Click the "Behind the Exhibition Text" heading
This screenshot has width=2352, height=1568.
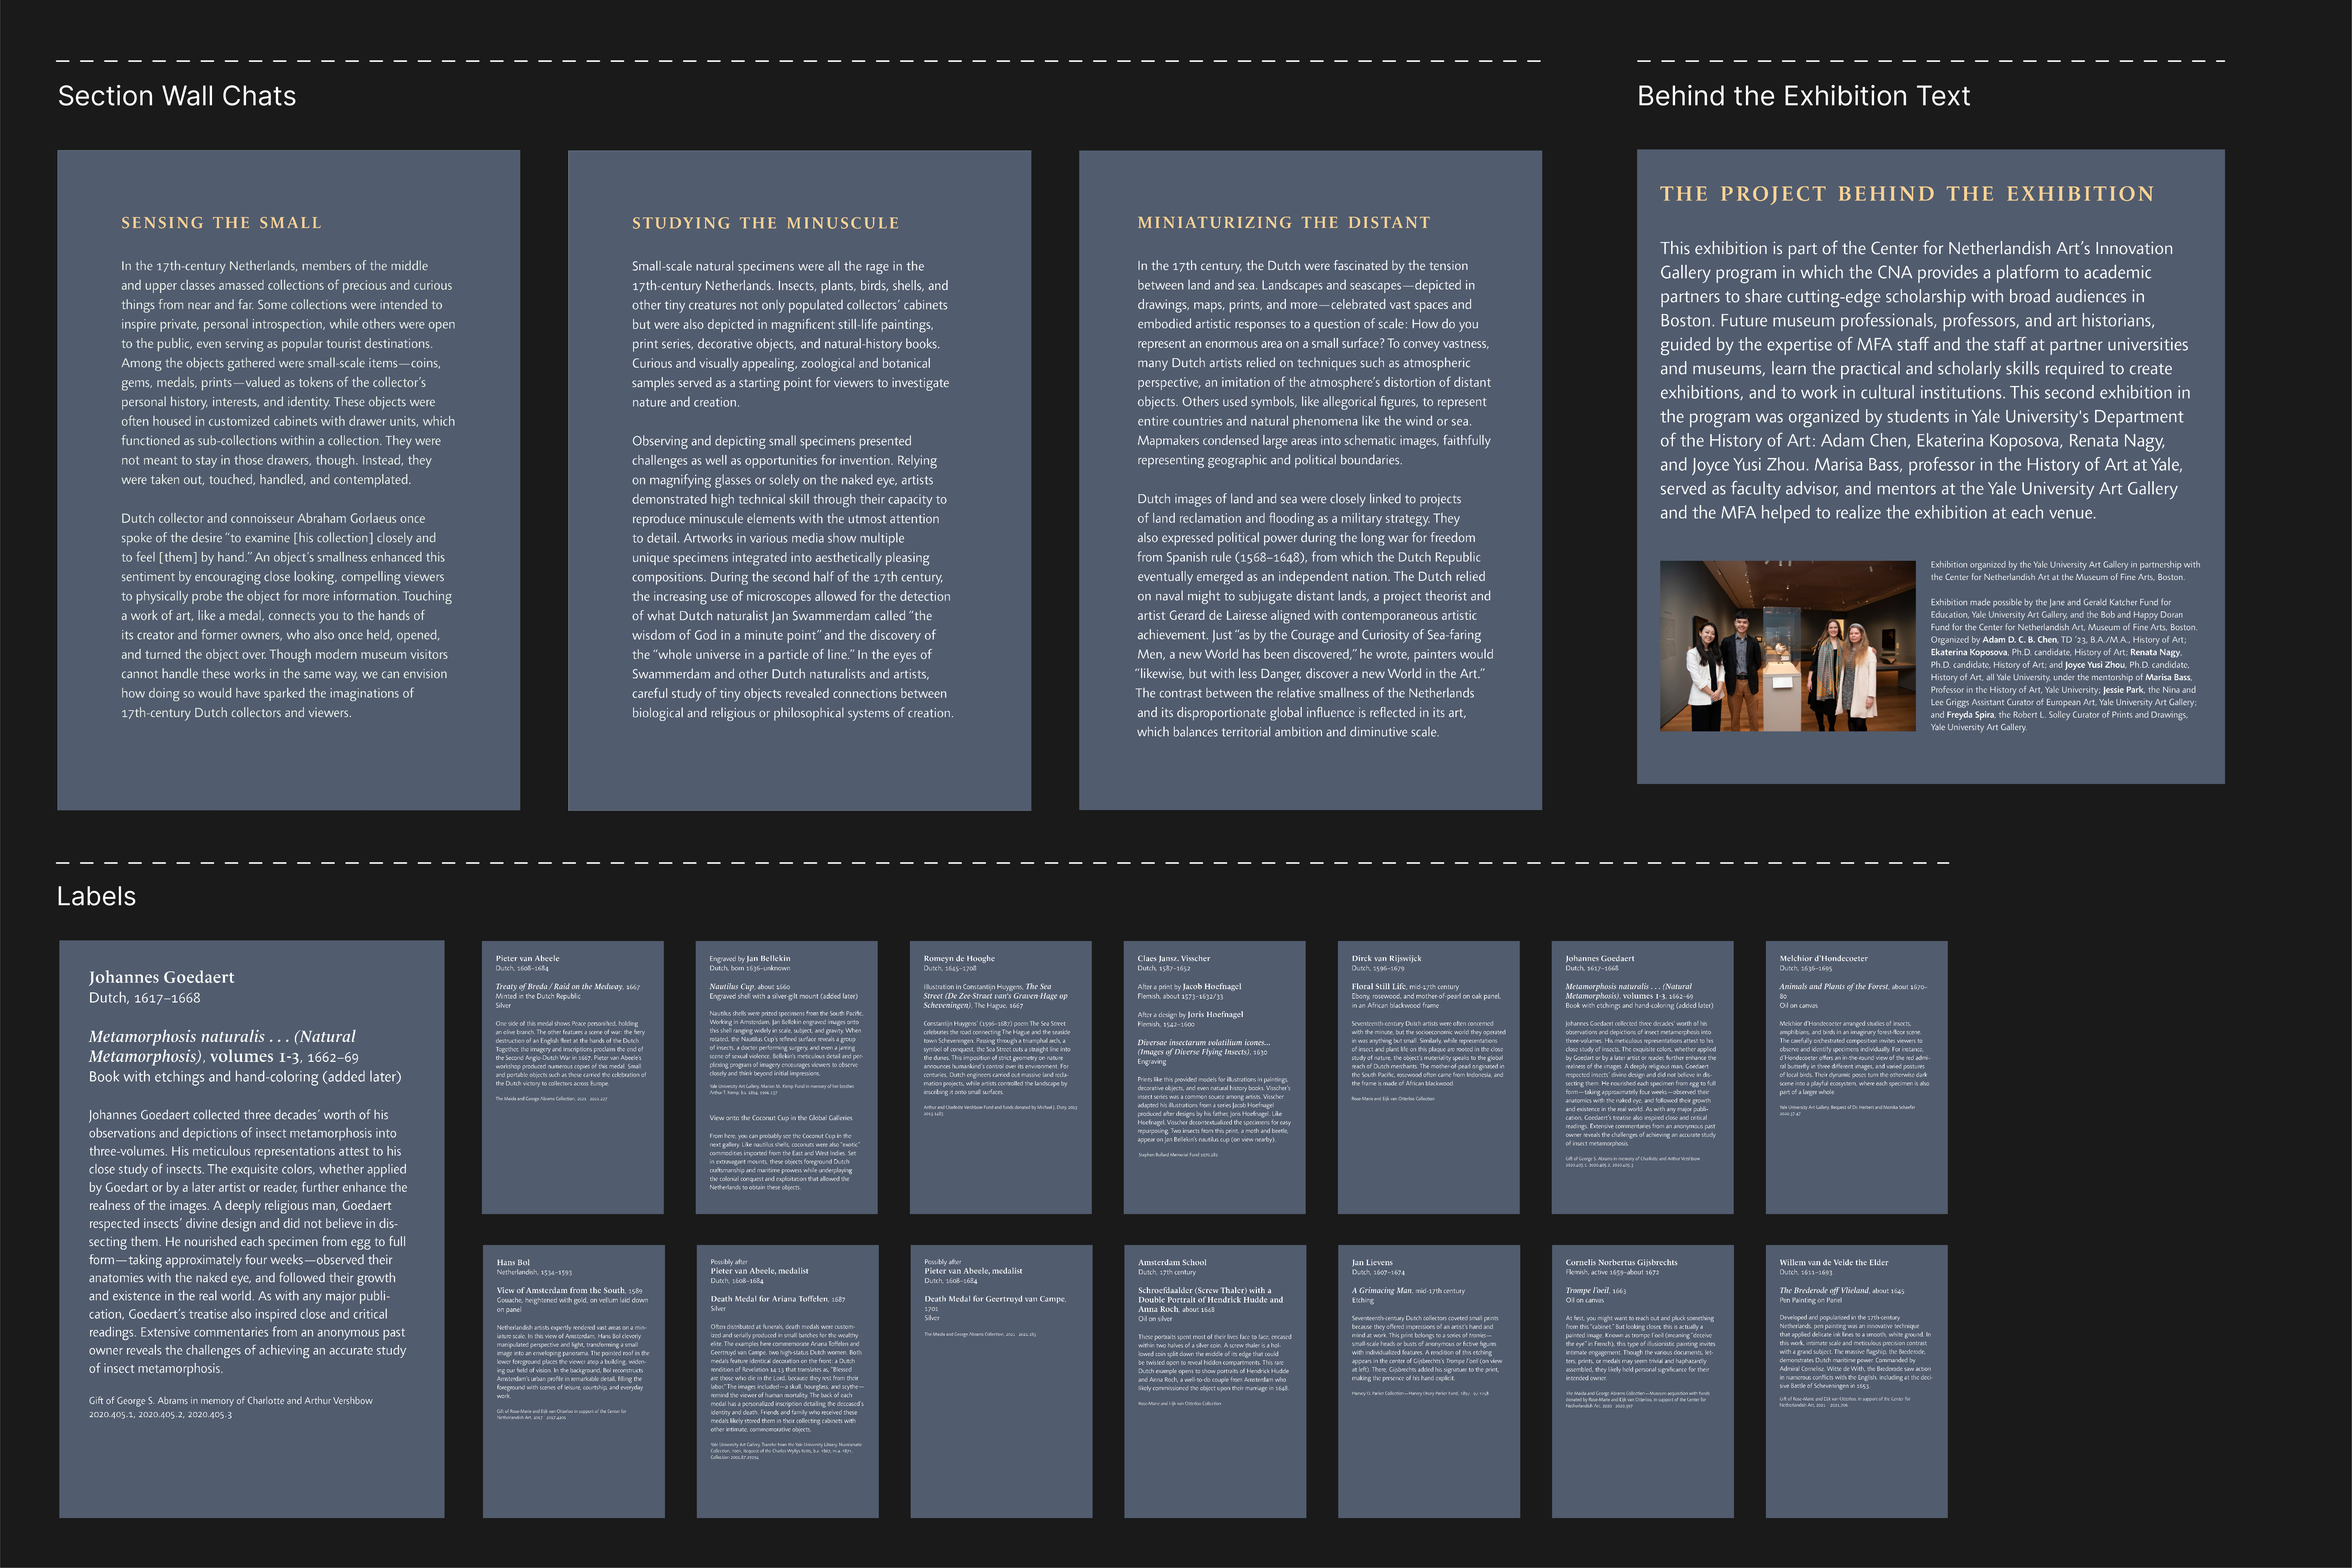click(x=1803, y=96)
